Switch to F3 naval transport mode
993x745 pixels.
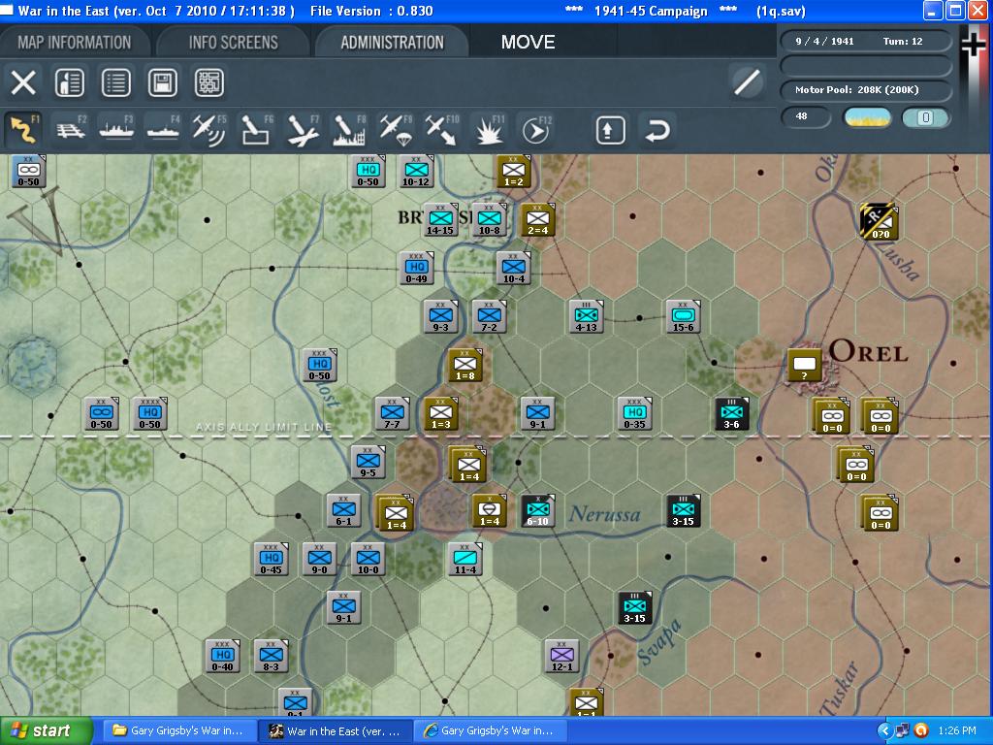116,130
